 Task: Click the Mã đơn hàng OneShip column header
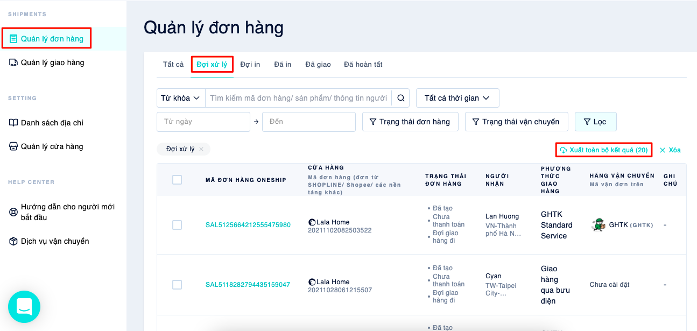[246, 180]
